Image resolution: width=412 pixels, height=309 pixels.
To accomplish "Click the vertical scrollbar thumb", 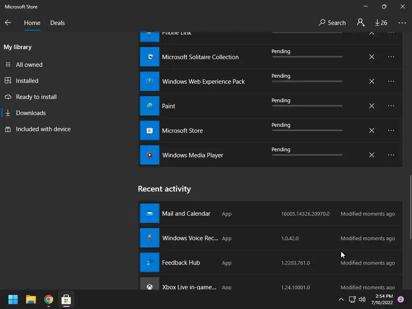I will coord(410,207).
